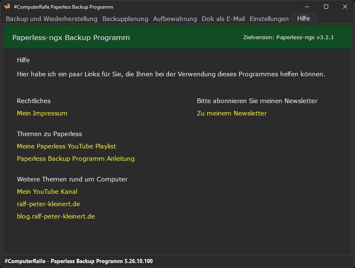Close the Paperless Backup window
Viewport: 355px width, 268px height.
point(345,7)
